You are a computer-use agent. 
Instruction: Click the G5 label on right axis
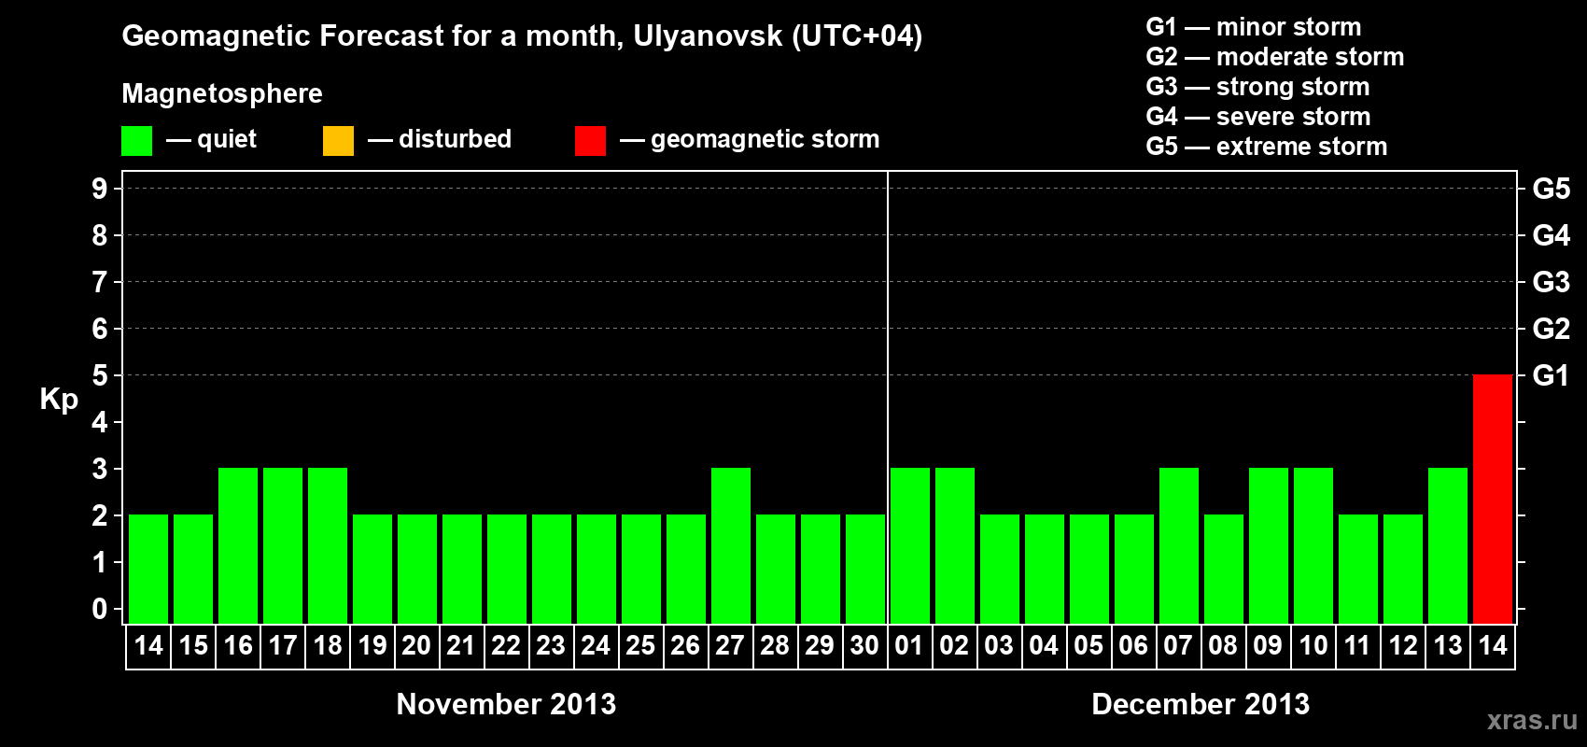pyautogui.click(x=1552, y=189)
